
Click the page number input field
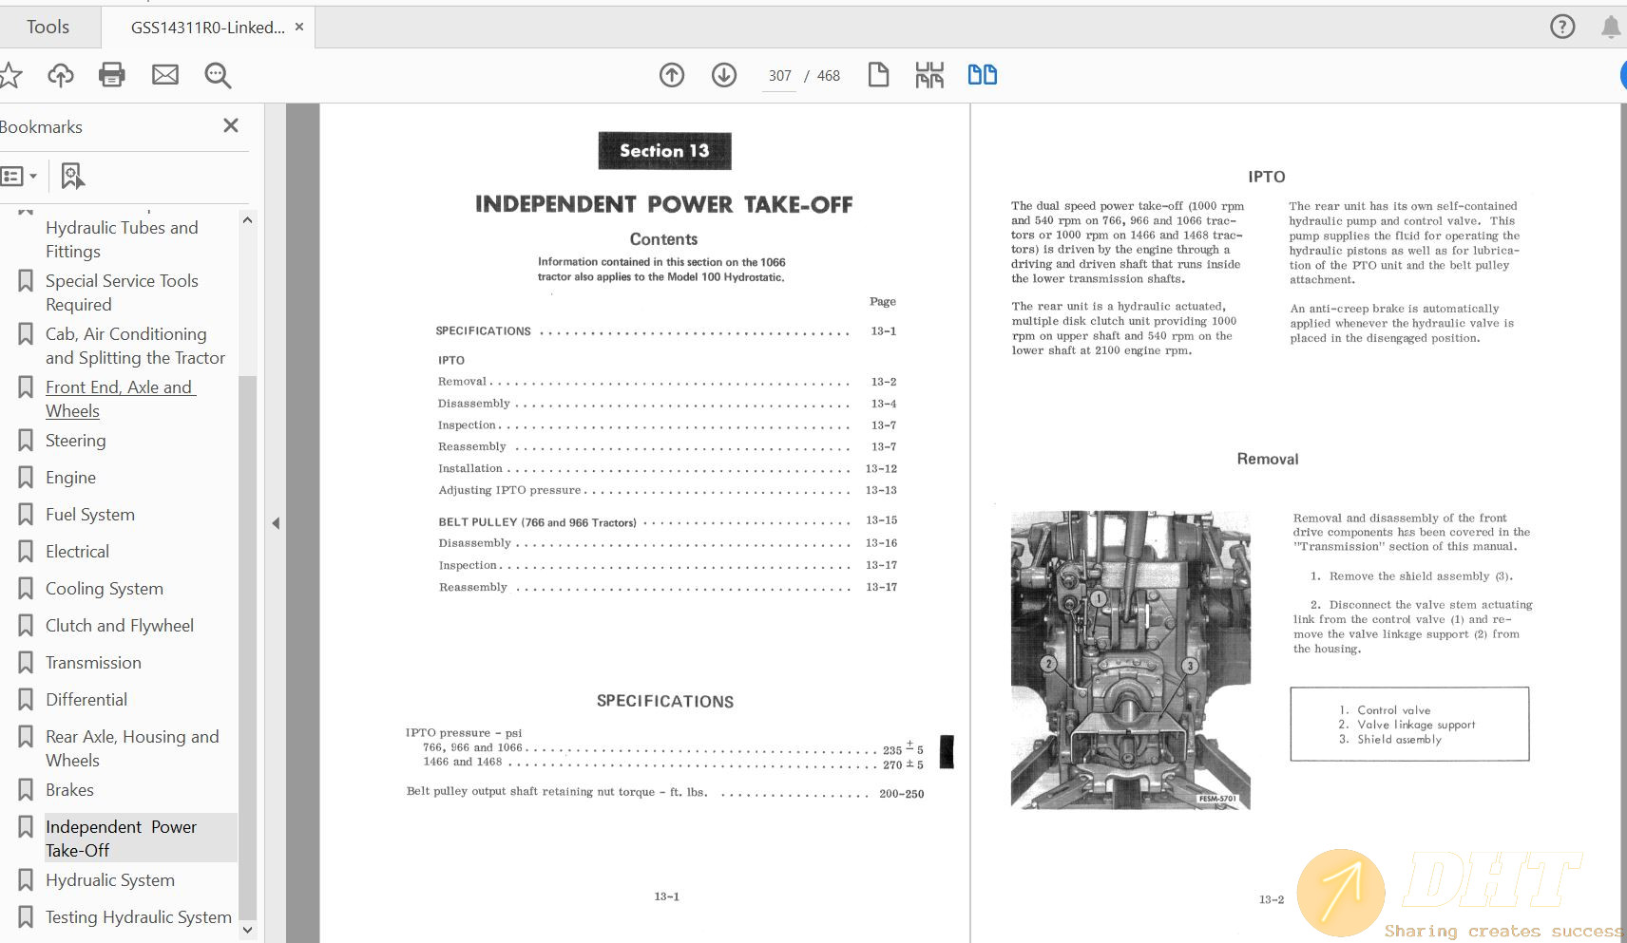(779, 76)
